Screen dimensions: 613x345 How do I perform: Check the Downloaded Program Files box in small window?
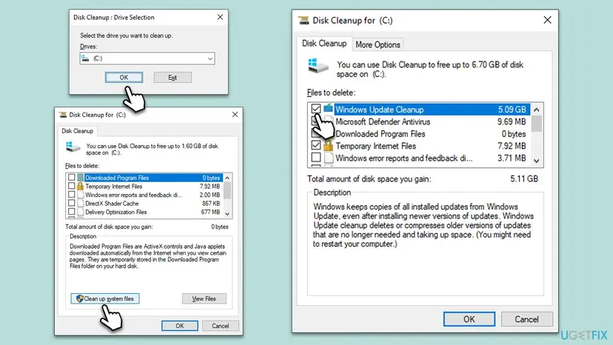(x=72, y=178)
